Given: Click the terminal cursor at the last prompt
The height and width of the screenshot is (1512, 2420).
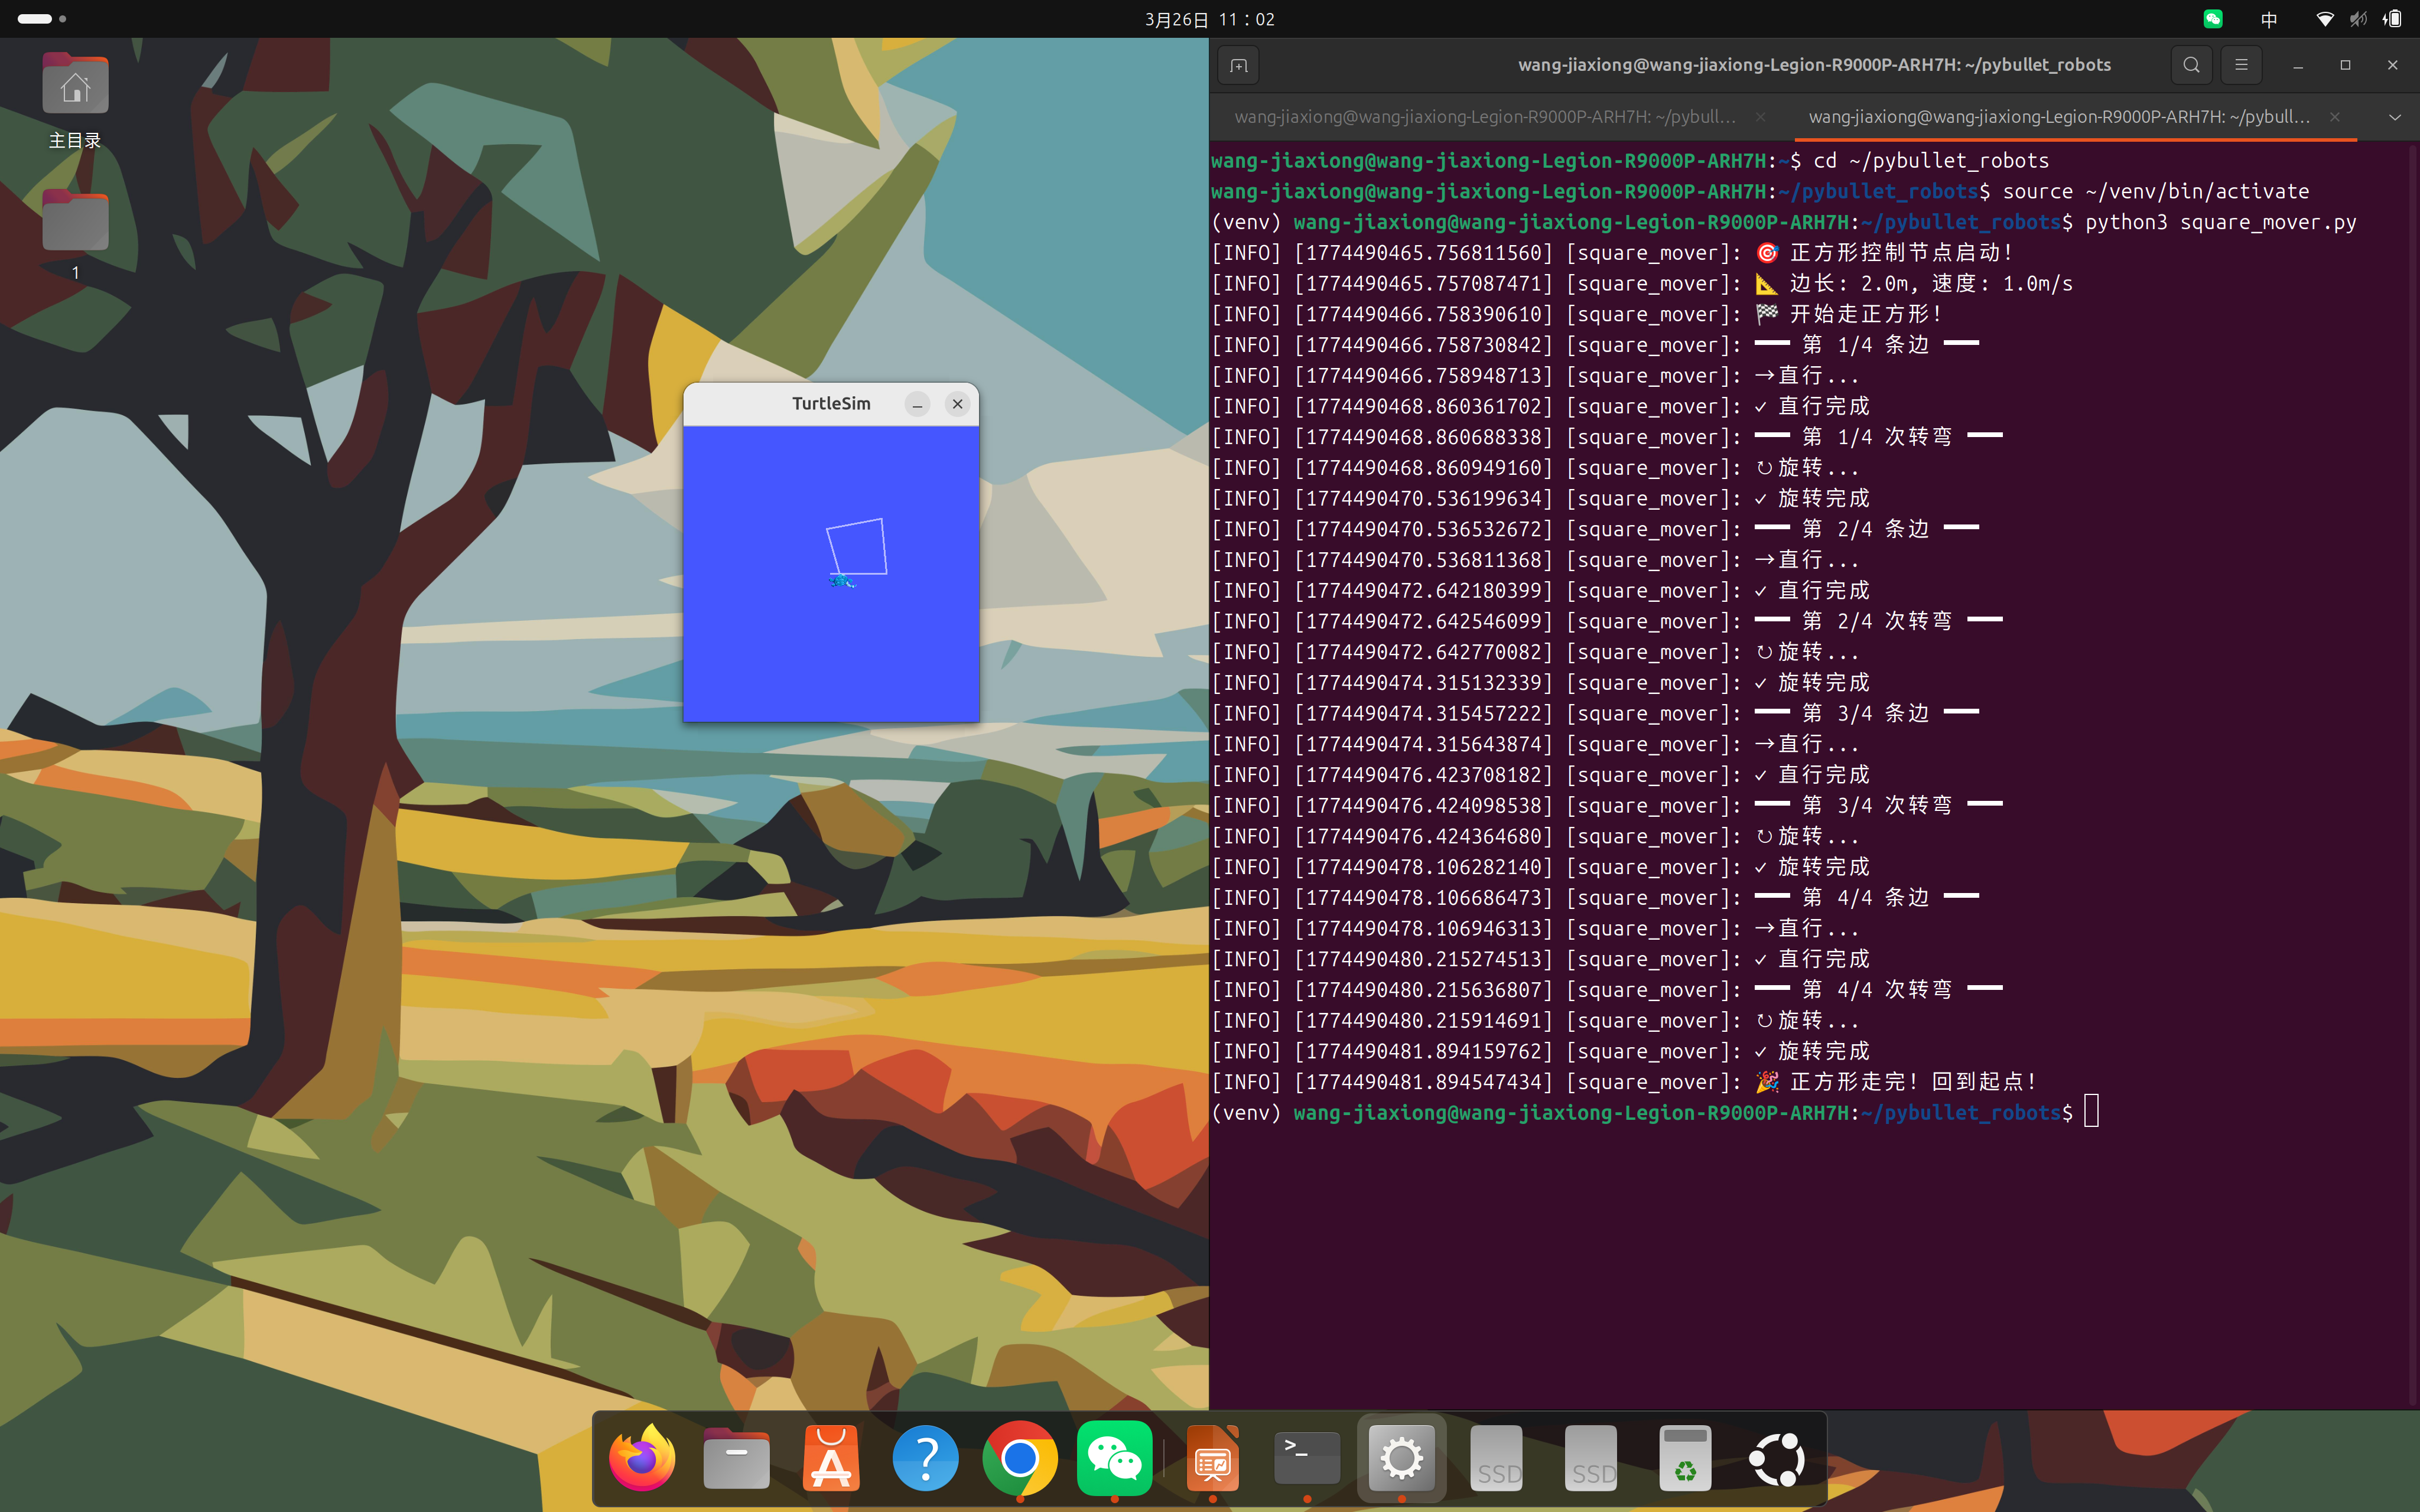Looking at the screenshot, I should (x=2091, y=1112).
